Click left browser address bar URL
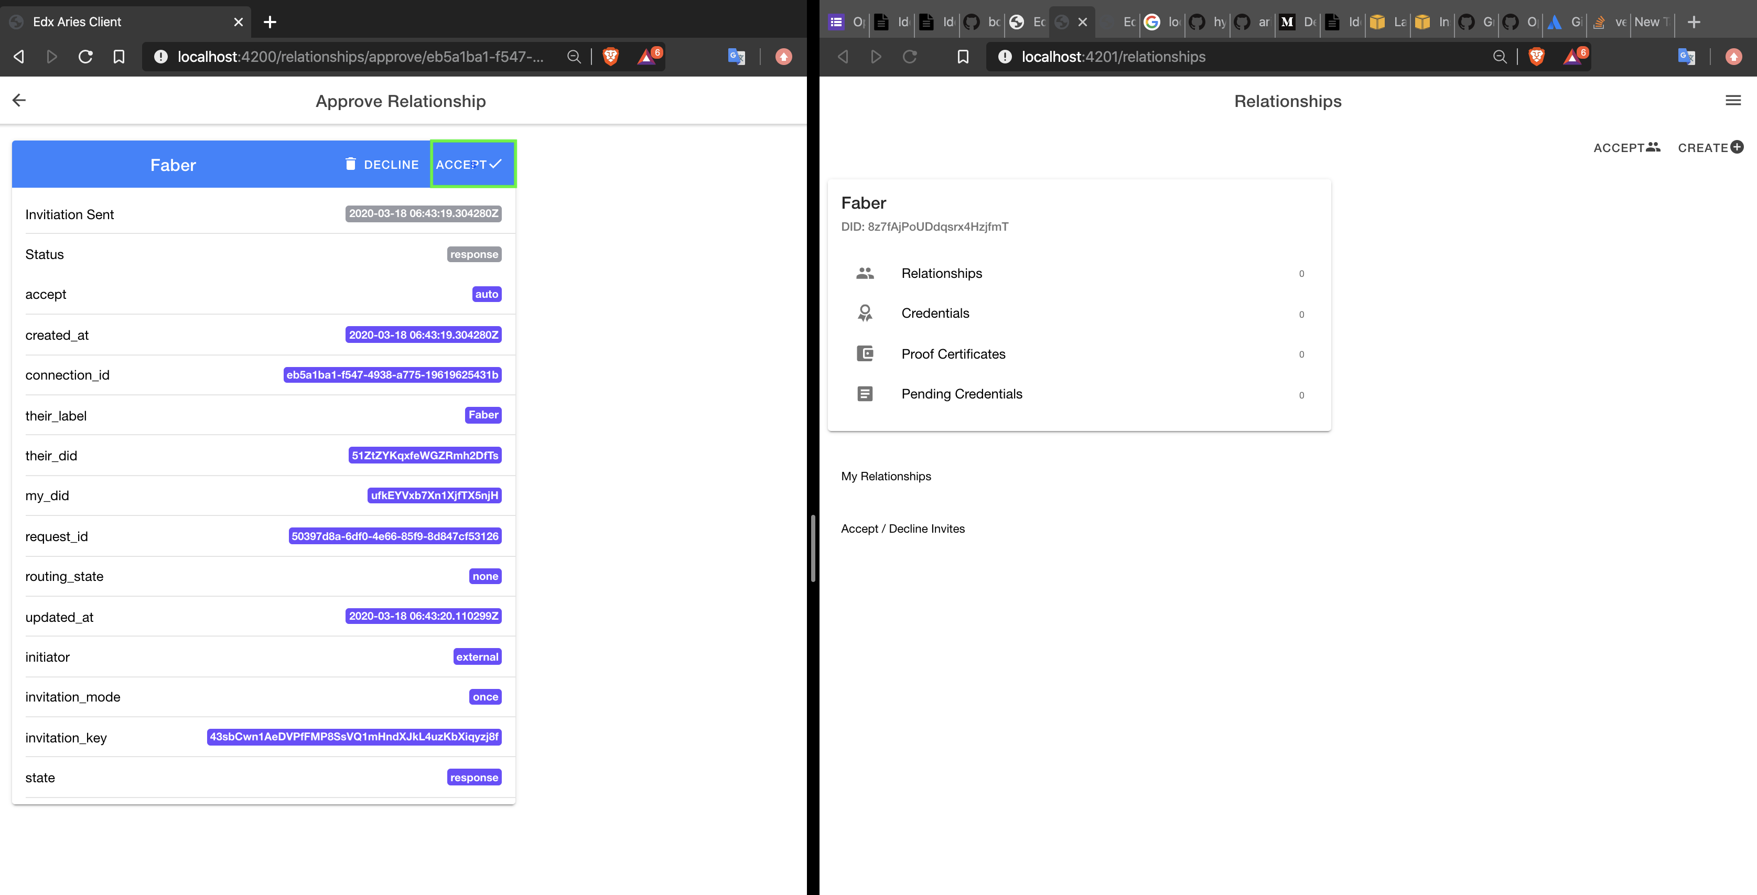 pyautogui.click(x=360, y=57)
